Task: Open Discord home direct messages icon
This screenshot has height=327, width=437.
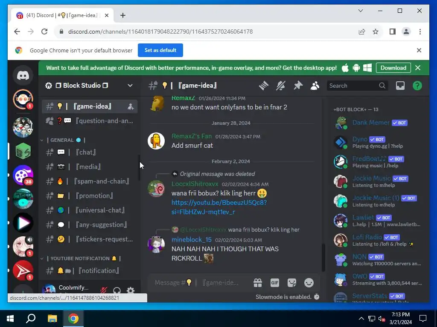Action: click(23, 75)
